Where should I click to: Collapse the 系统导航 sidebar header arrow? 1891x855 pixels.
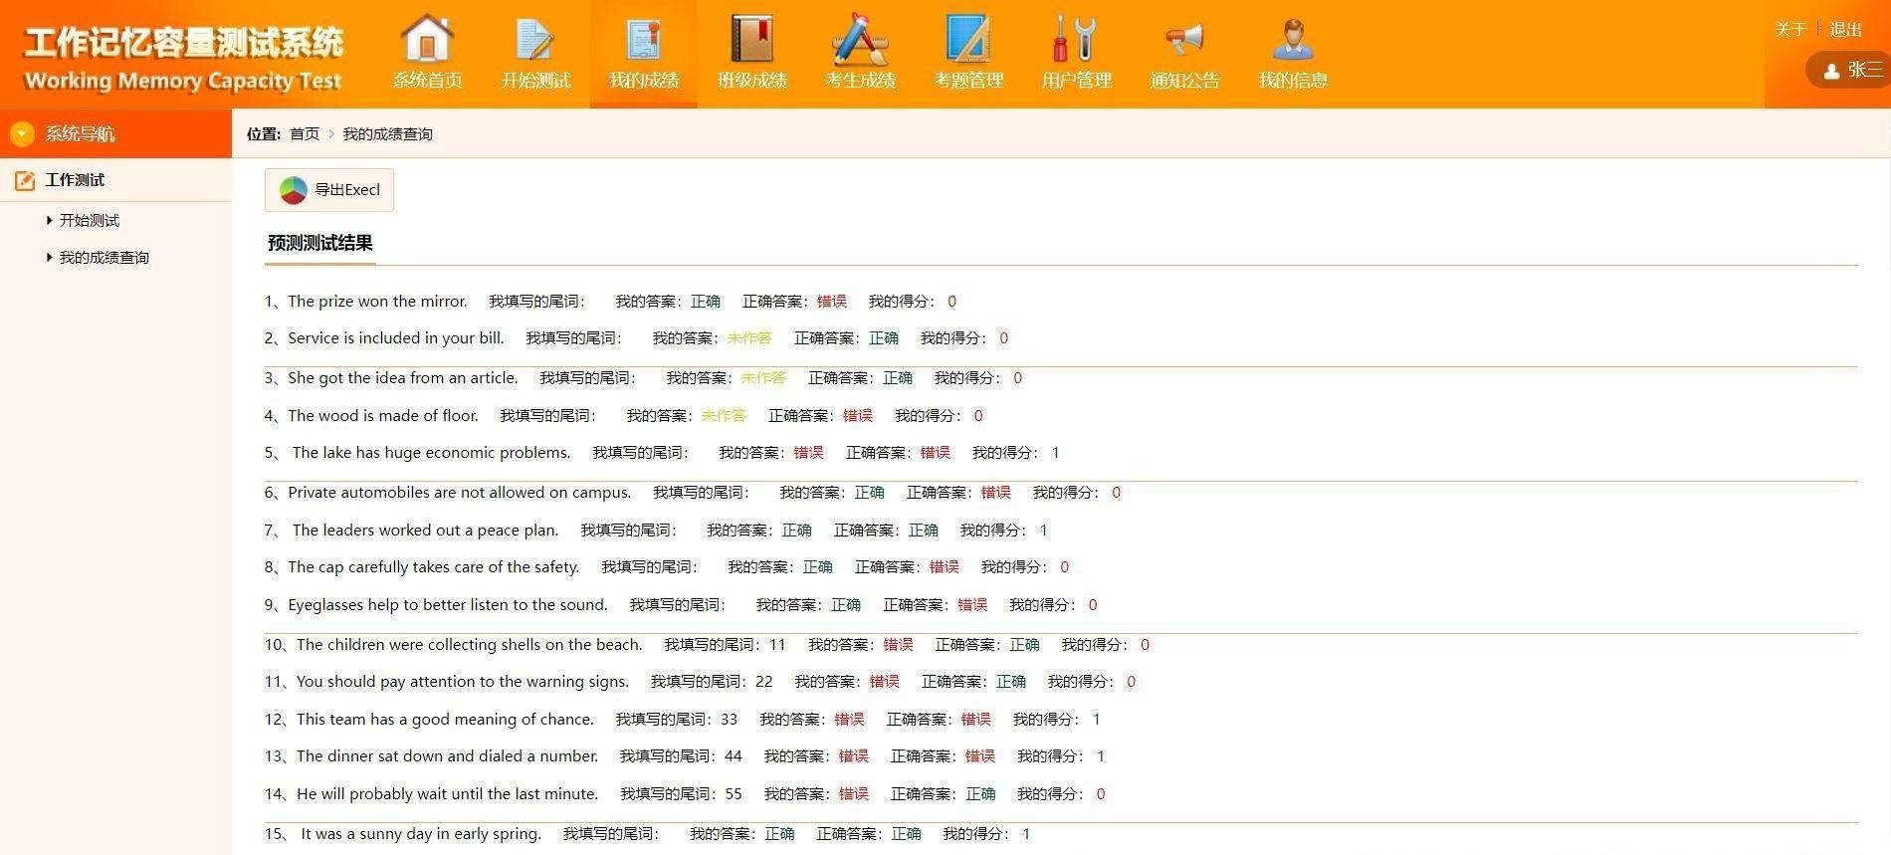tap(22, 133)
